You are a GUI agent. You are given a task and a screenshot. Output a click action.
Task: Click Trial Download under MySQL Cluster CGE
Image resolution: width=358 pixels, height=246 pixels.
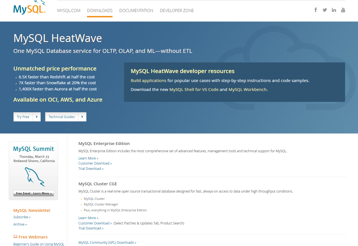[91, 228]
